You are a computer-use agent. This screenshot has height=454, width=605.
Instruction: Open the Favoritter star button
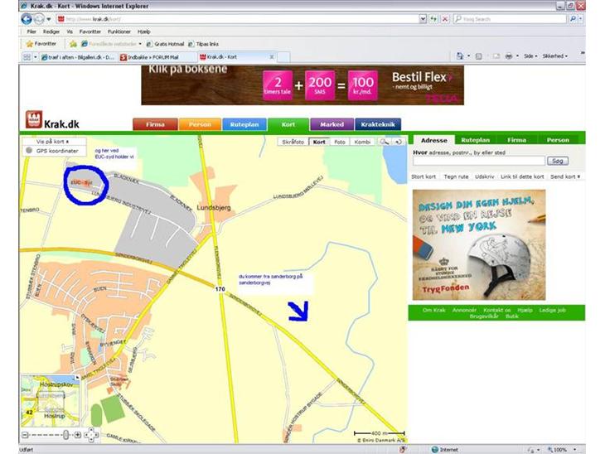point(41,43)
